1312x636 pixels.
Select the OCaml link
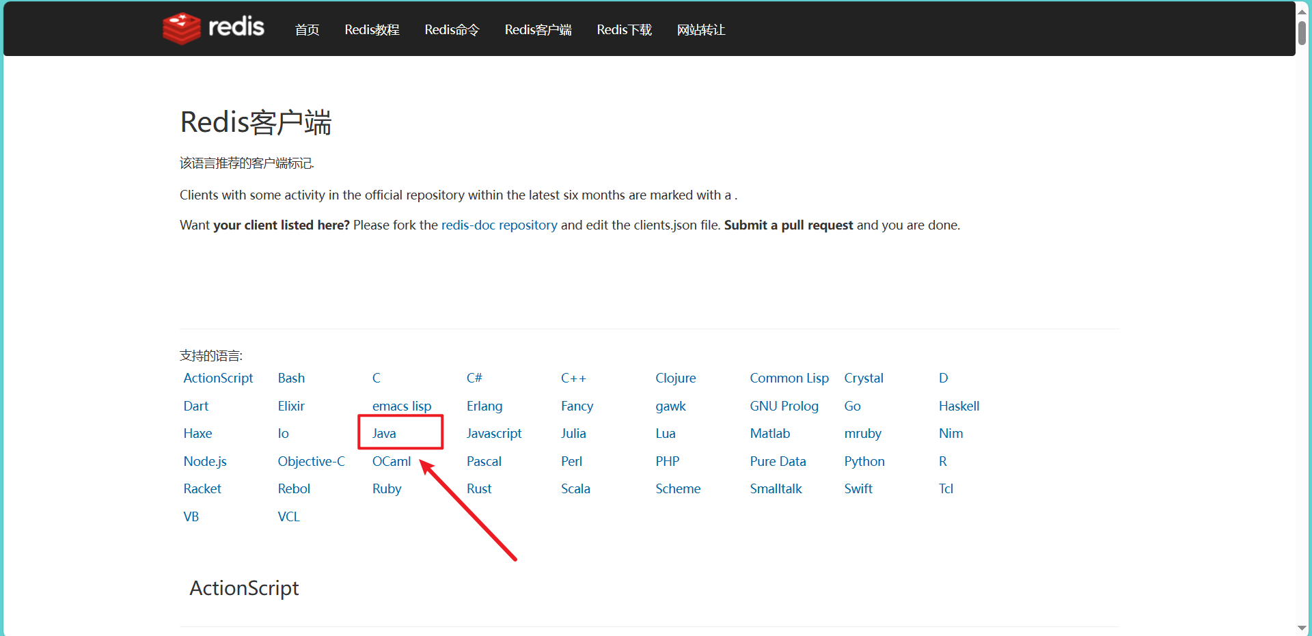coord(392,462)
